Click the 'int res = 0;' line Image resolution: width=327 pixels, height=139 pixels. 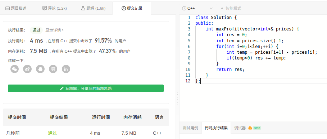click(231, 35)
